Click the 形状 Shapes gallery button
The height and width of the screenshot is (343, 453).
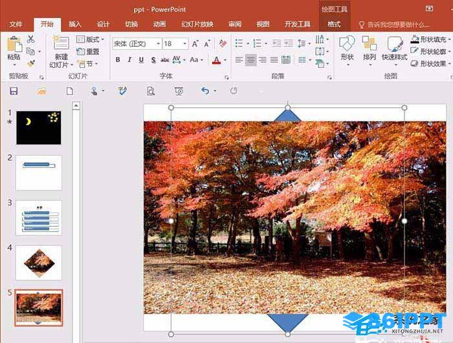(347, 50)
